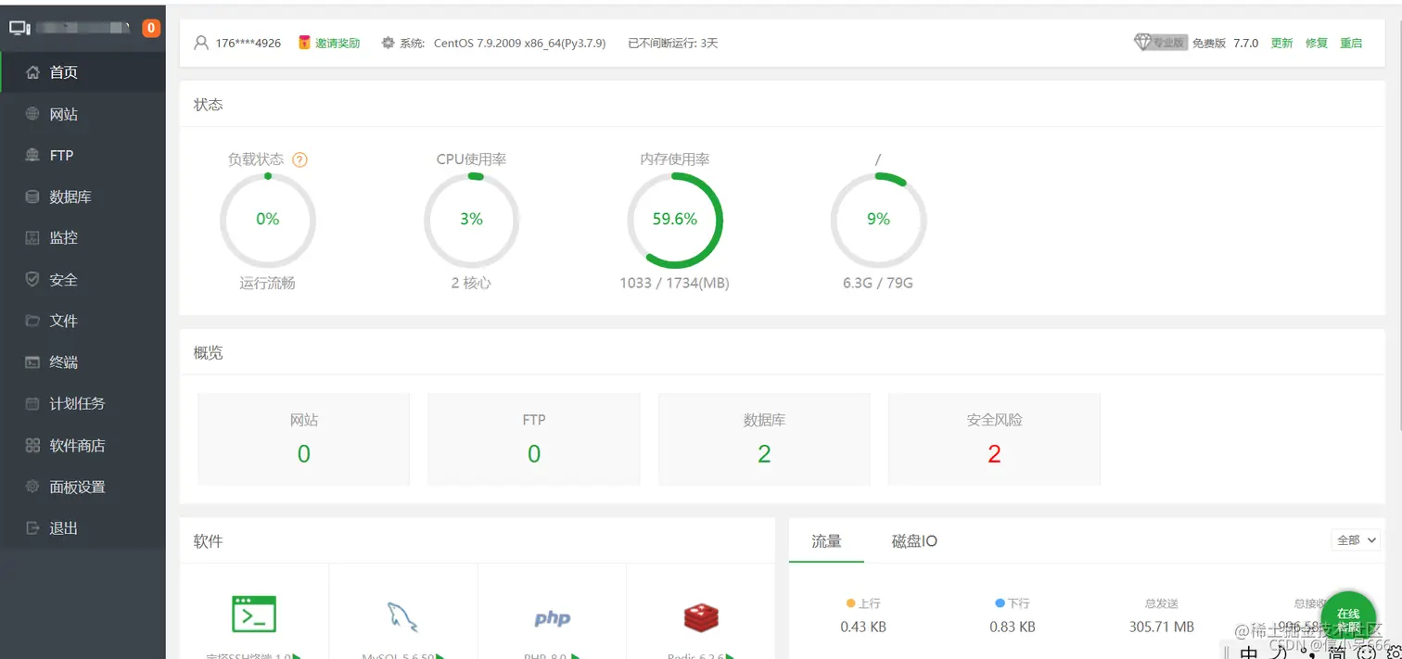
Task: Open the green 在线客服 support button
Action: tap(1348, 619)
